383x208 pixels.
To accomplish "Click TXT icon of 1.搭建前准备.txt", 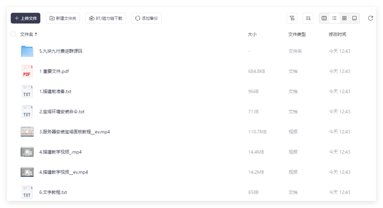I will 27,91.
